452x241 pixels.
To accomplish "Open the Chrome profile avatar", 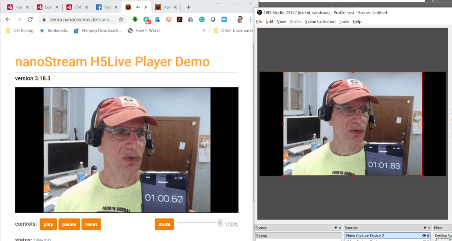I will [x=240, y=19].
